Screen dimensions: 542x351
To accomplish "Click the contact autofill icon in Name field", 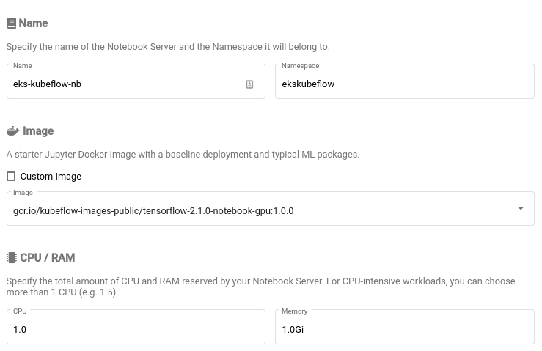I will pos(249,84).
